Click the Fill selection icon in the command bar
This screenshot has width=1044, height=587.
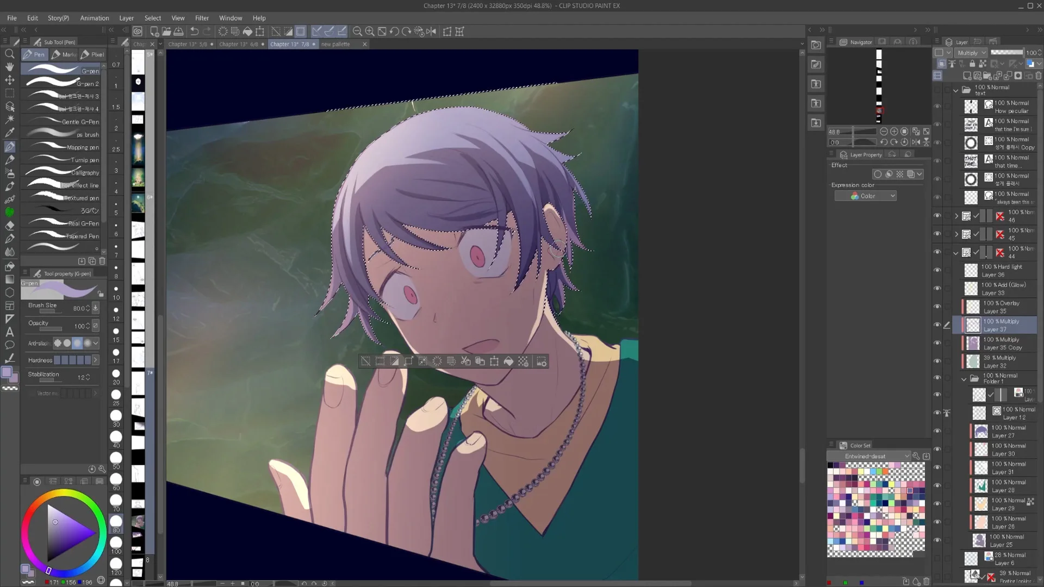click(x=247, y=32)
